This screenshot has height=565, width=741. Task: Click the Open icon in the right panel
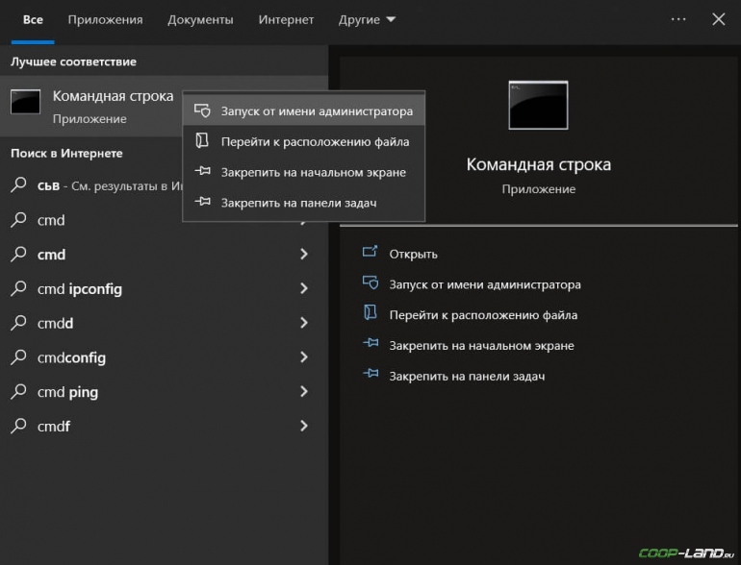[370, 254]
